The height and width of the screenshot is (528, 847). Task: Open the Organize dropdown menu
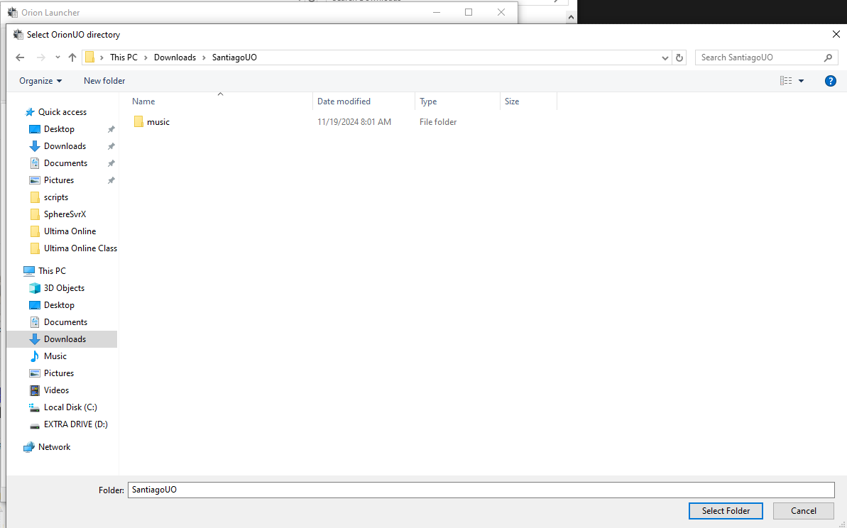[x=40, y=81]
